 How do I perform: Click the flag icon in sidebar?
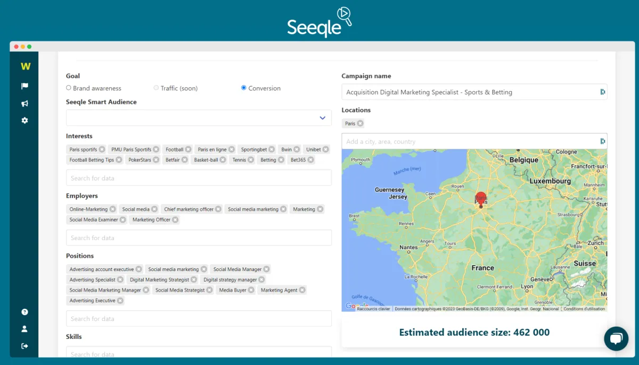pyautogui.click(x=24, y=86)
